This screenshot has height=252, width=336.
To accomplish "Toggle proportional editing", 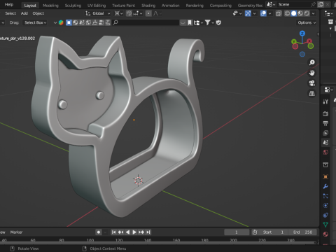I will click(x=148, y=13).
